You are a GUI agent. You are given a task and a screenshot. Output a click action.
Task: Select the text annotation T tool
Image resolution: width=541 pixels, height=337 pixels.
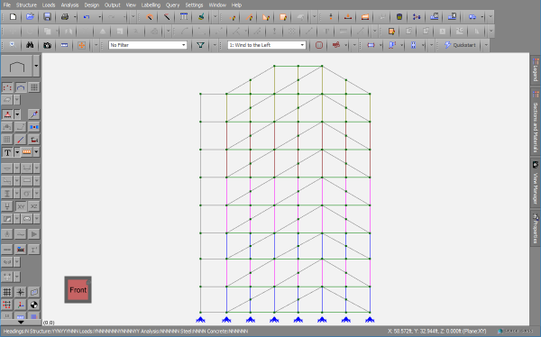click(x=7, y=152)
